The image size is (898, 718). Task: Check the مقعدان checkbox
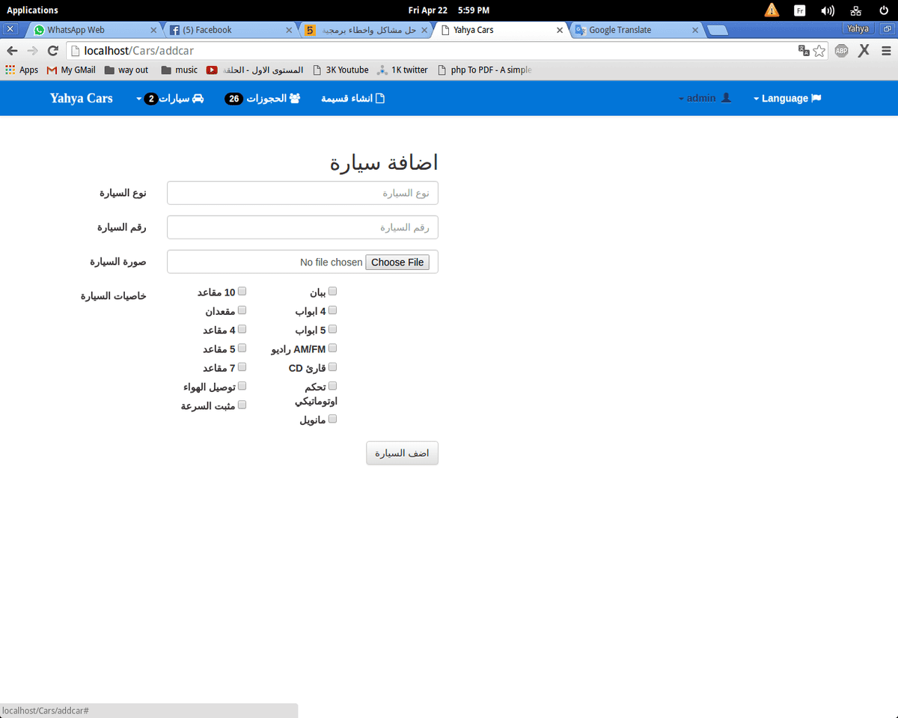242,310
